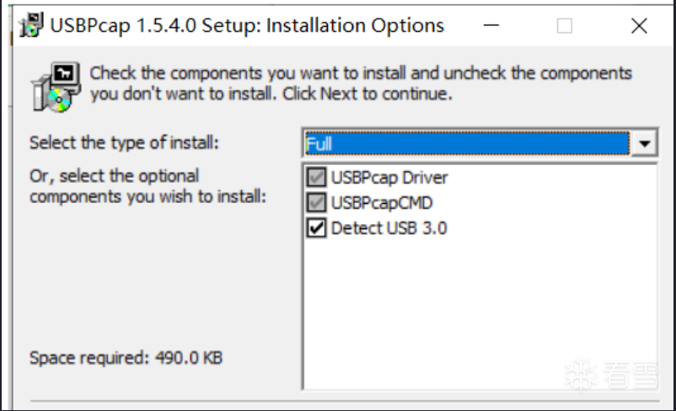The image size is (676, 411).
Task: Minimize the USBPcap Setup window
Action: (x=491, y=26)
